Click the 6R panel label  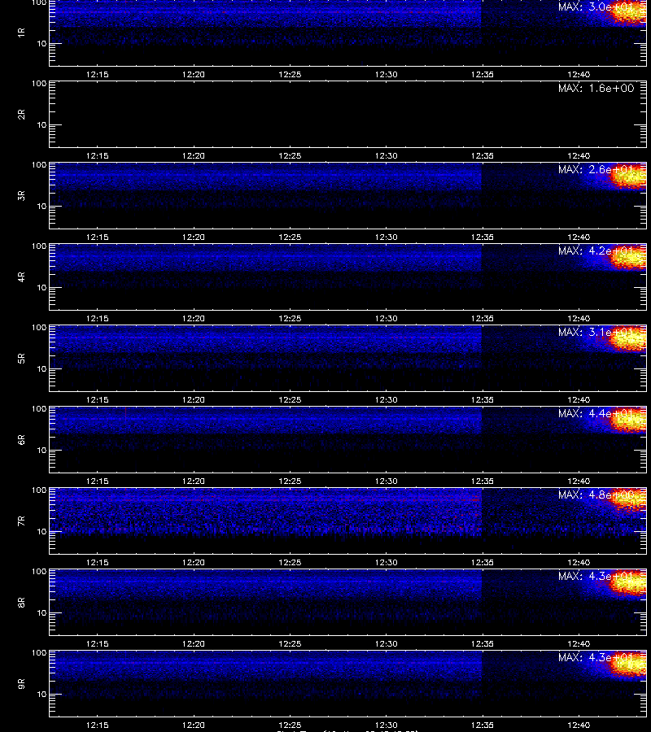click(x=21, y=440)
